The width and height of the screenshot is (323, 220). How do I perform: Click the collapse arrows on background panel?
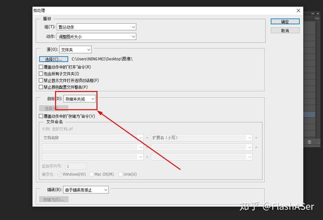[313, 13]
